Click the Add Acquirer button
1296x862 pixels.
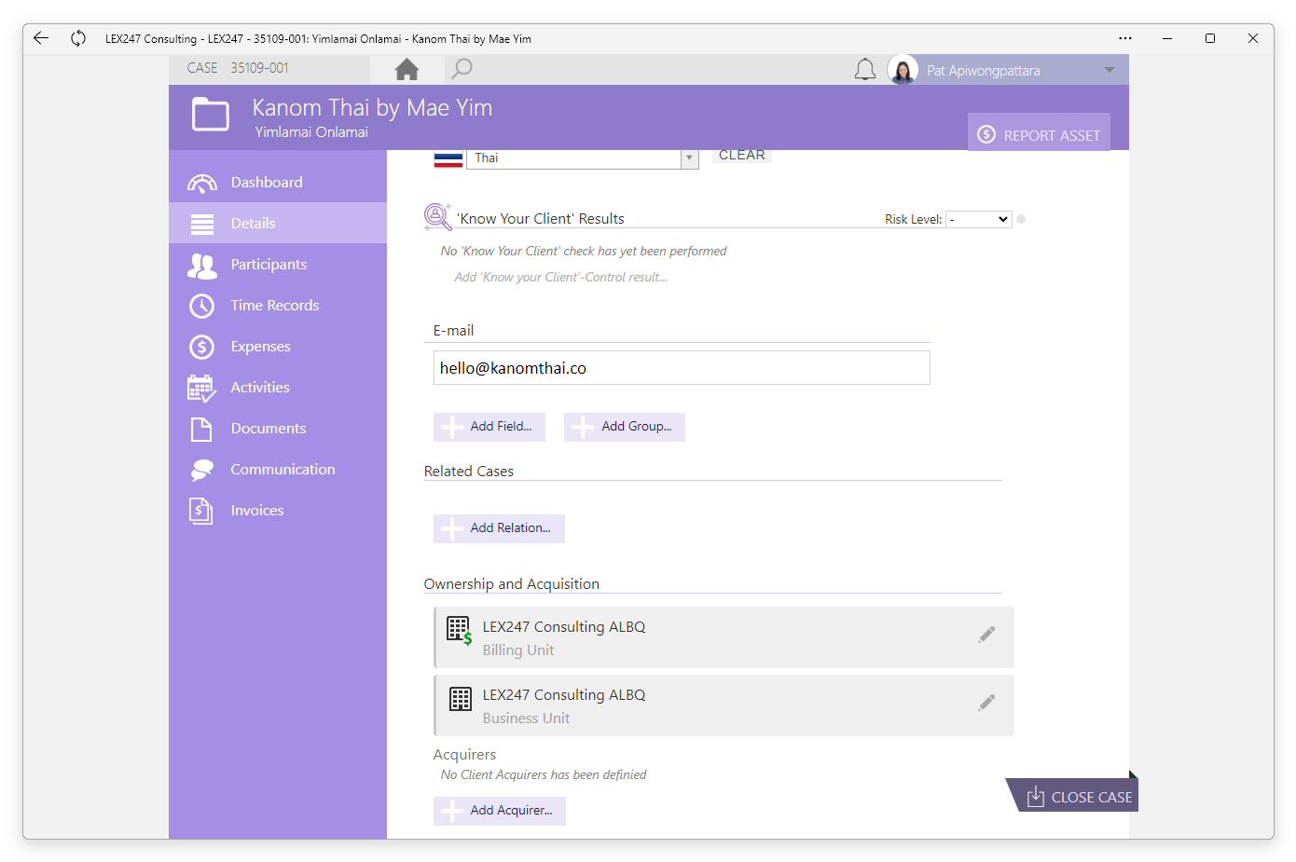pyautogui.click(x=500, y=811)
